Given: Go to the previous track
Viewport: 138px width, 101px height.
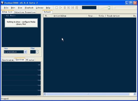Looking at the screenshot, I should 69,8.
